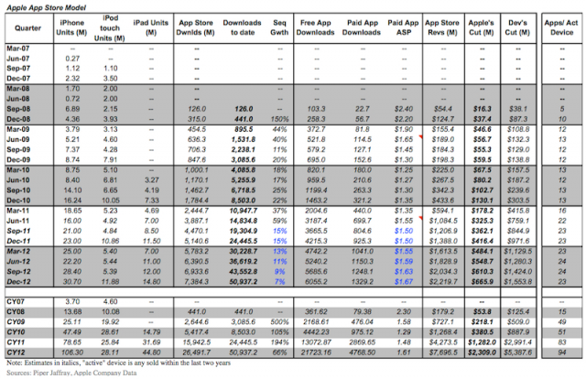Image resolution: width=586 pixels, height=379 pixels.
Task: Click the '$54.4' App Store revenue cell
Action: tap(443, 109)
